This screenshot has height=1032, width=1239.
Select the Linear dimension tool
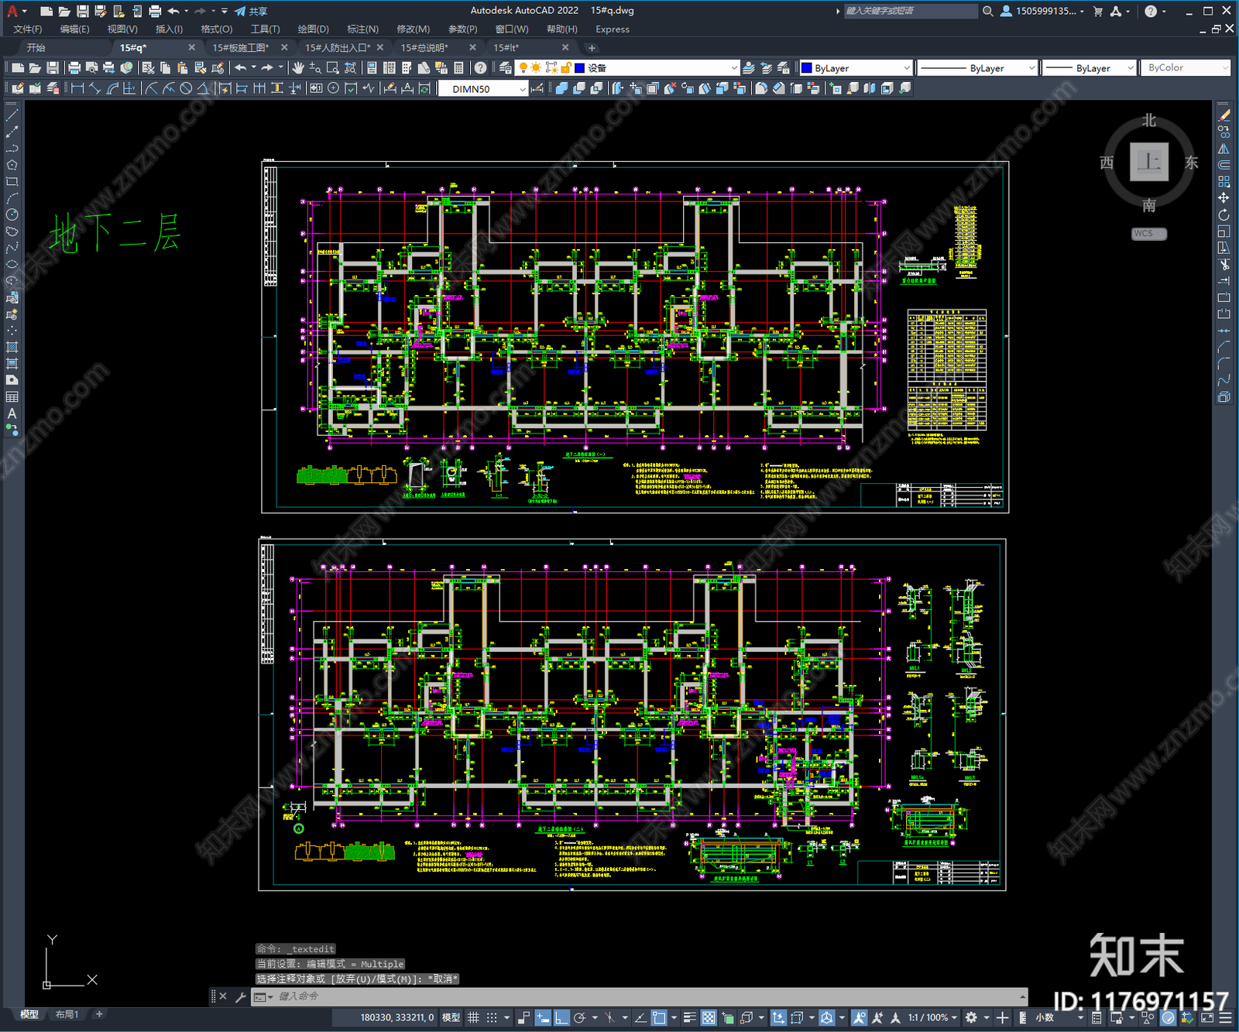tap(77, 88)
